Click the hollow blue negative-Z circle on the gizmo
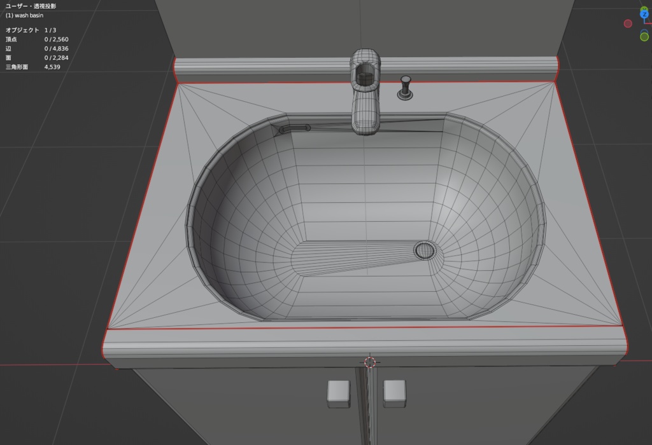Viewport: 652px width, 445px height. [644, 31]
